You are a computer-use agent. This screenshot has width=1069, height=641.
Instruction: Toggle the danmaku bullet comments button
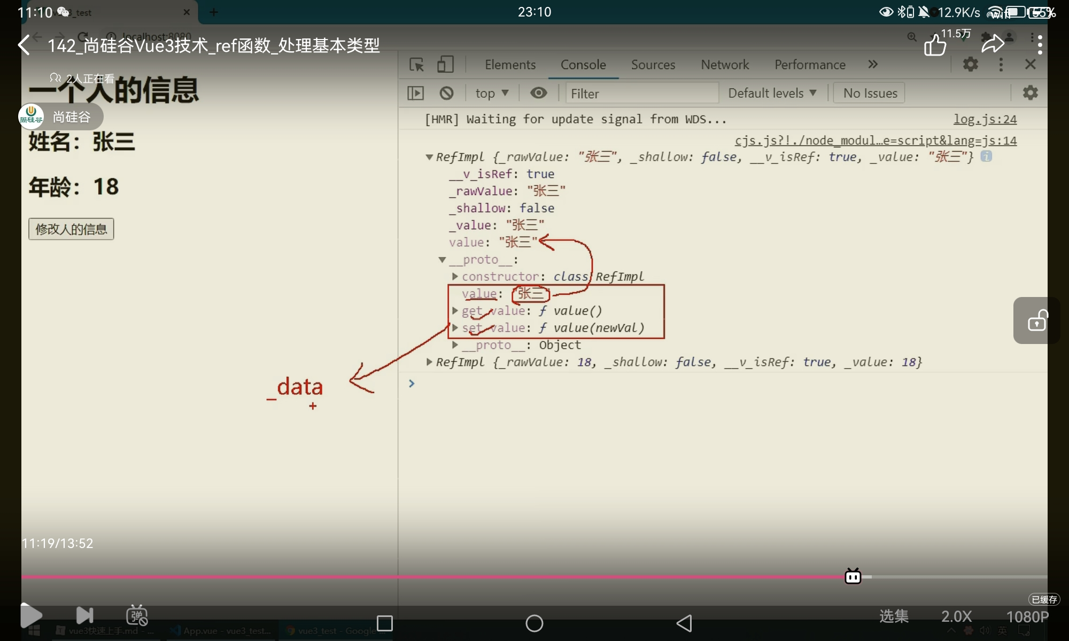pos(137,616)
